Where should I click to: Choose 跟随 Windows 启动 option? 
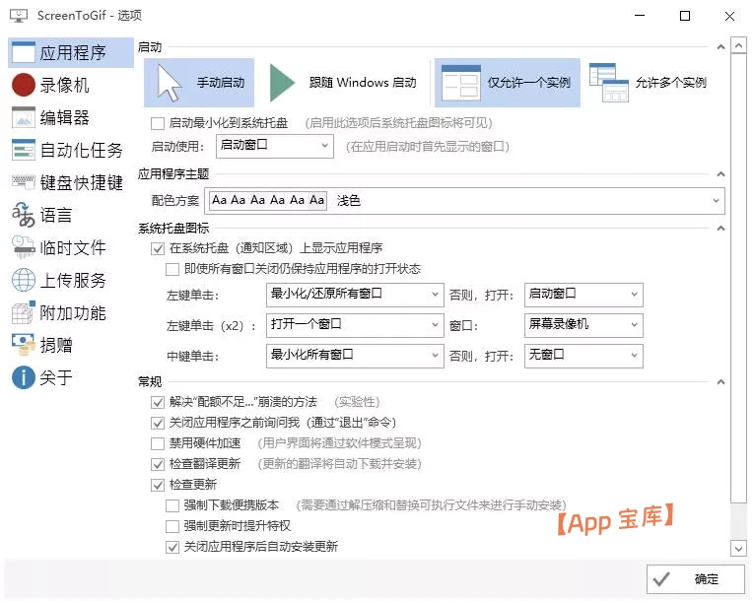pyautogui.click(x=344, y=83)
